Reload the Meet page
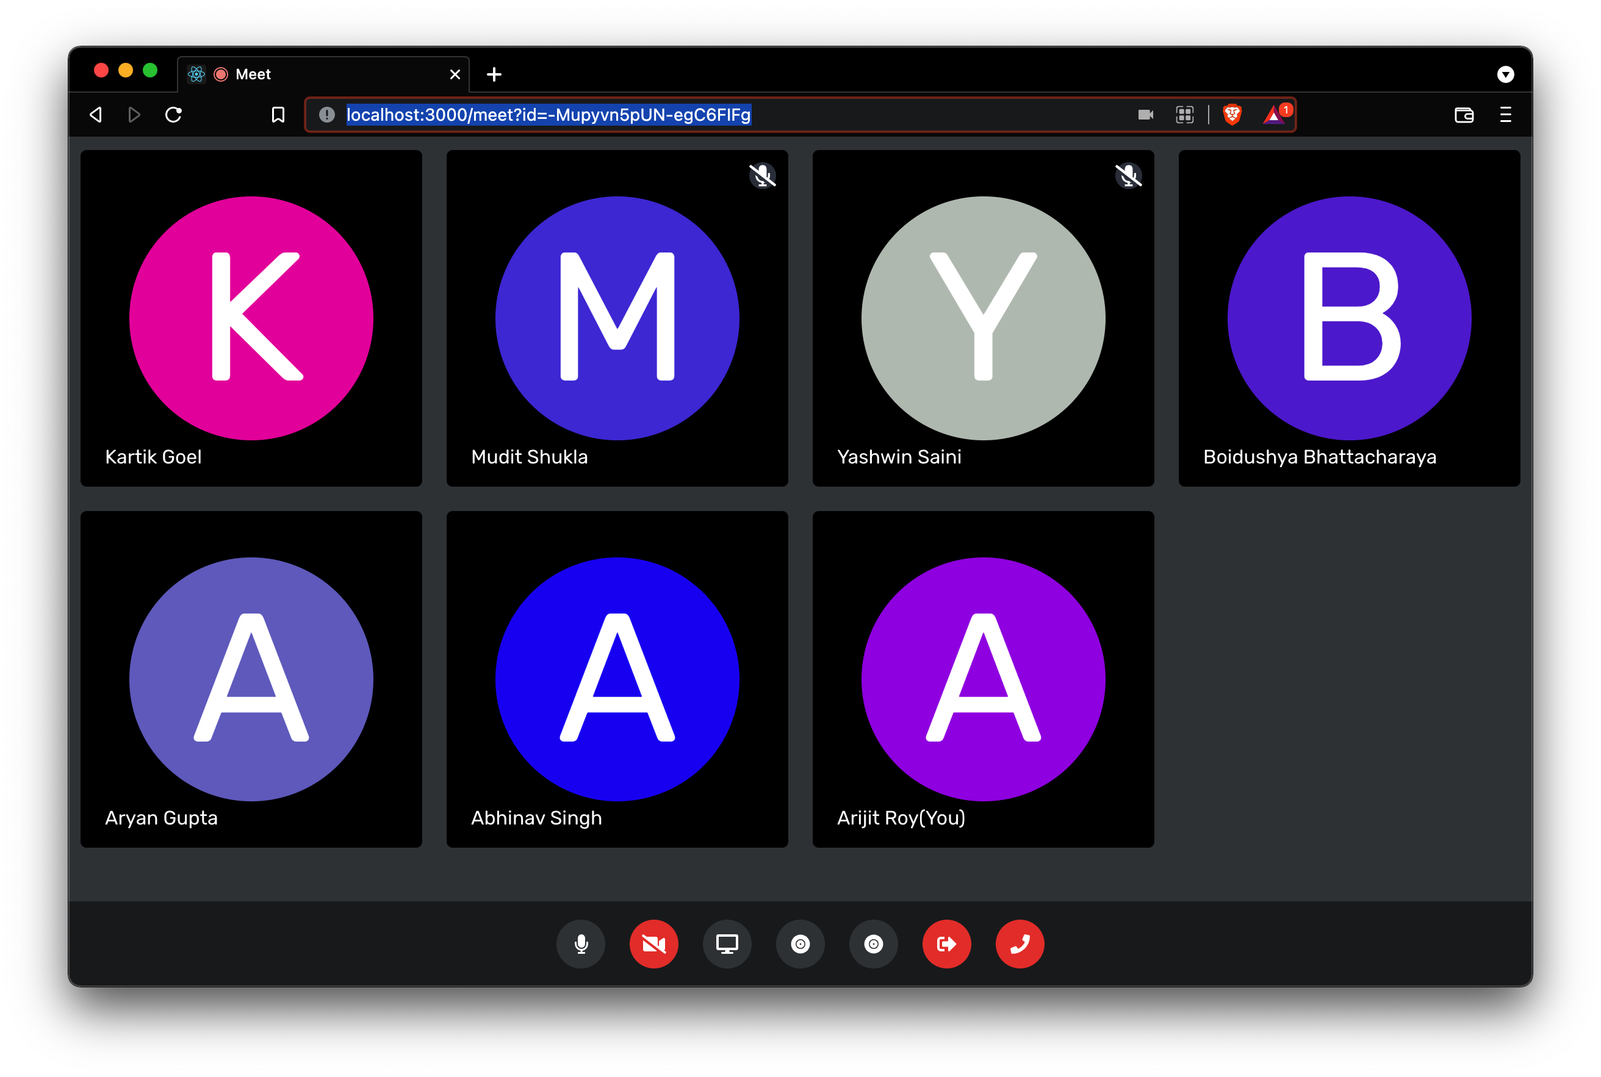Screen dimensions: 1601x1077 coord(174,115)
